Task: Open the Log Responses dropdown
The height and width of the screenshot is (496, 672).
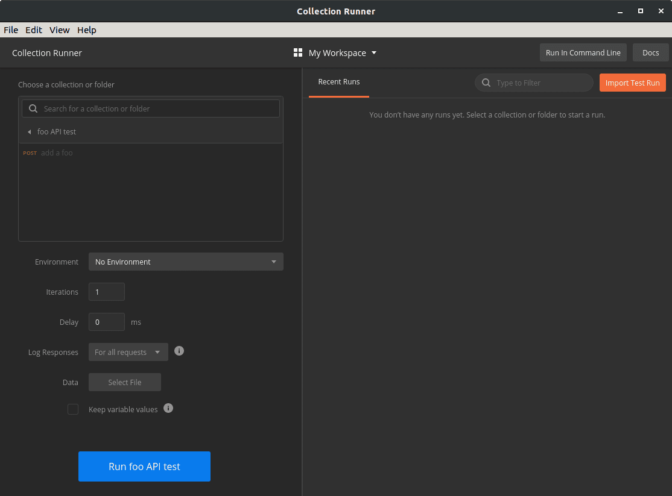Action: [128, 353]
